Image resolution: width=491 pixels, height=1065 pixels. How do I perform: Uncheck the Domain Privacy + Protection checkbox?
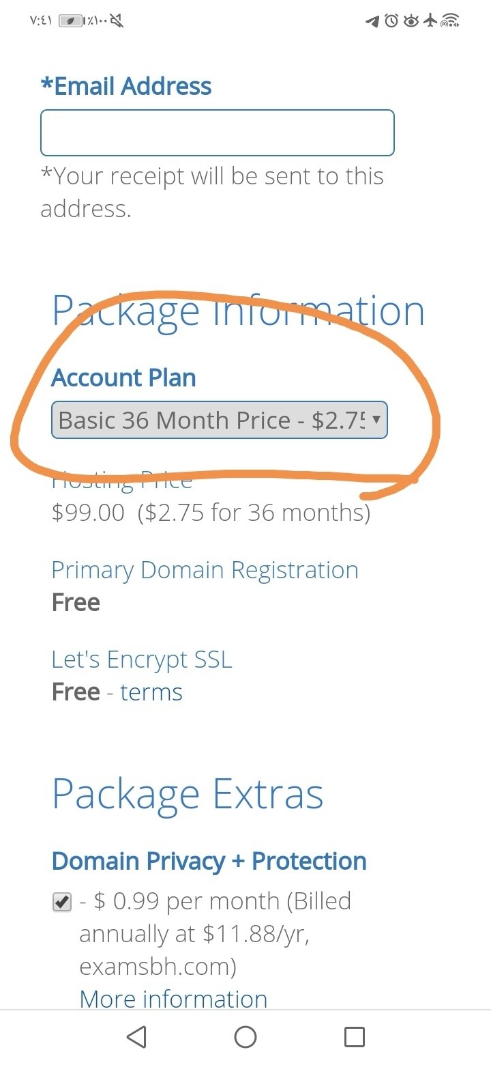coord(62,903)
